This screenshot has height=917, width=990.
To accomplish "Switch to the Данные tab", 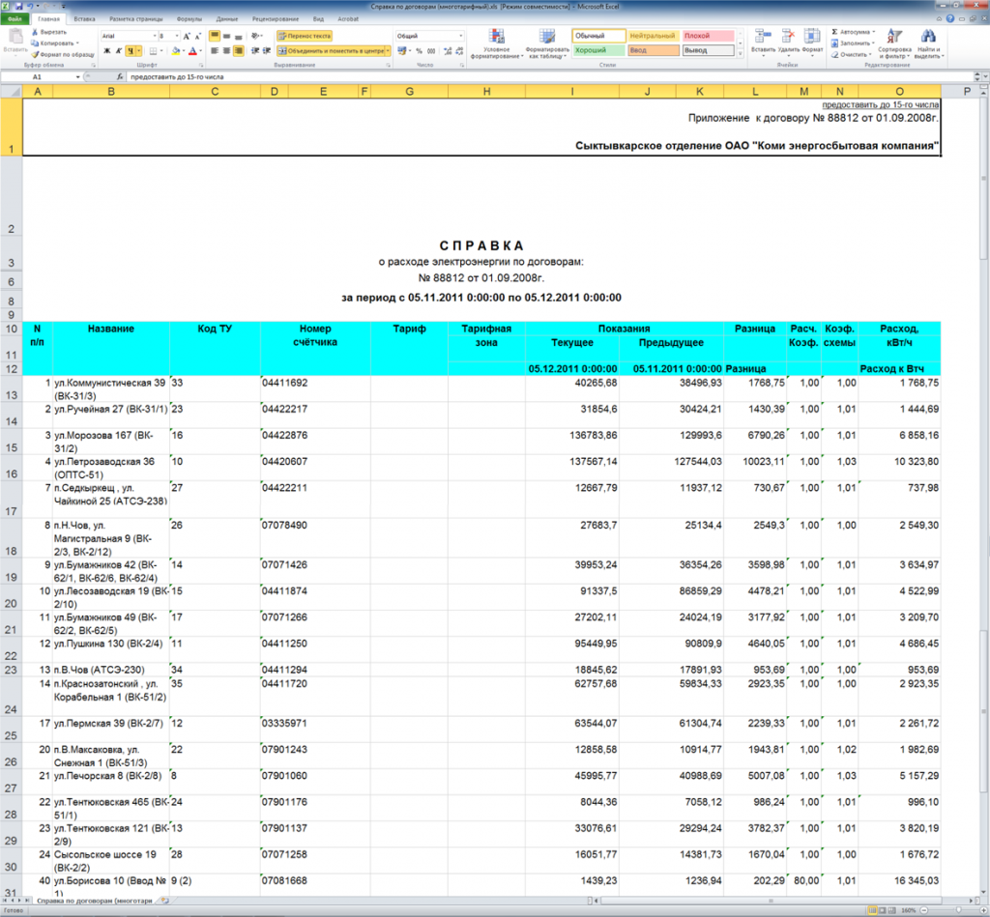I will pyautogui.click(x=226, y=19).
